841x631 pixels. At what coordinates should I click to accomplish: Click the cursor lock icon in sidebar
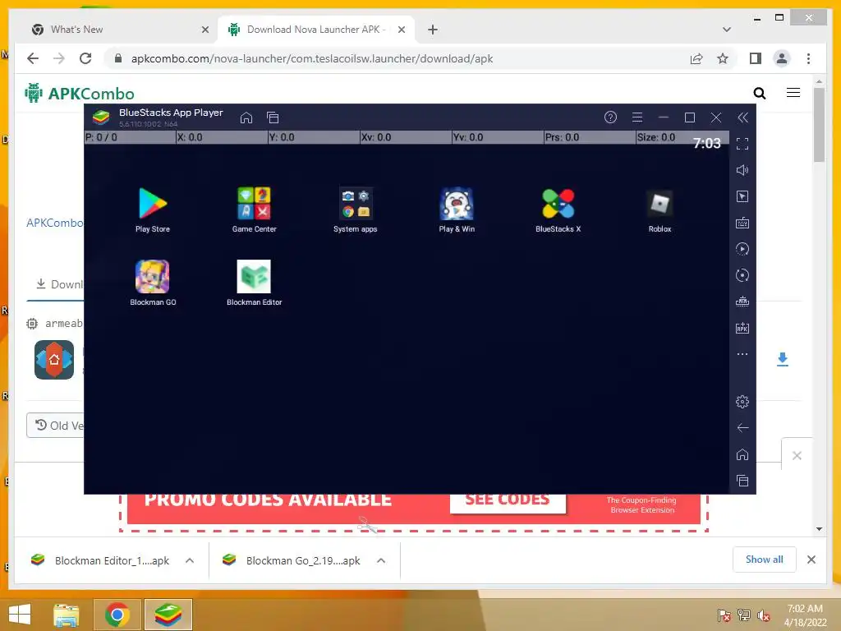[742, 196]
